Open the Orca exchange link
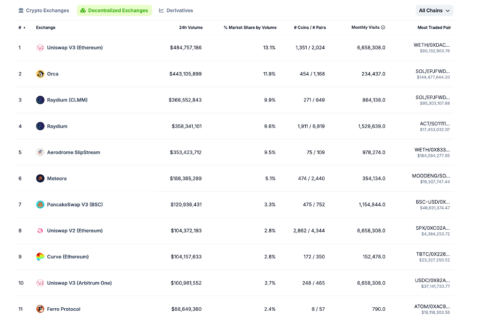 pos(53,74)
